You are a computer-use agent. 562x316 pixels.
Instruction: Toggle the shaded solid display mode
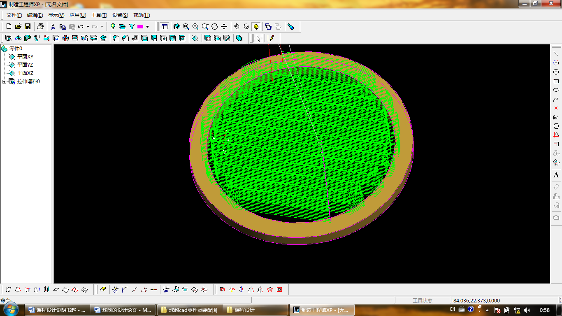(x=256, y=27)
